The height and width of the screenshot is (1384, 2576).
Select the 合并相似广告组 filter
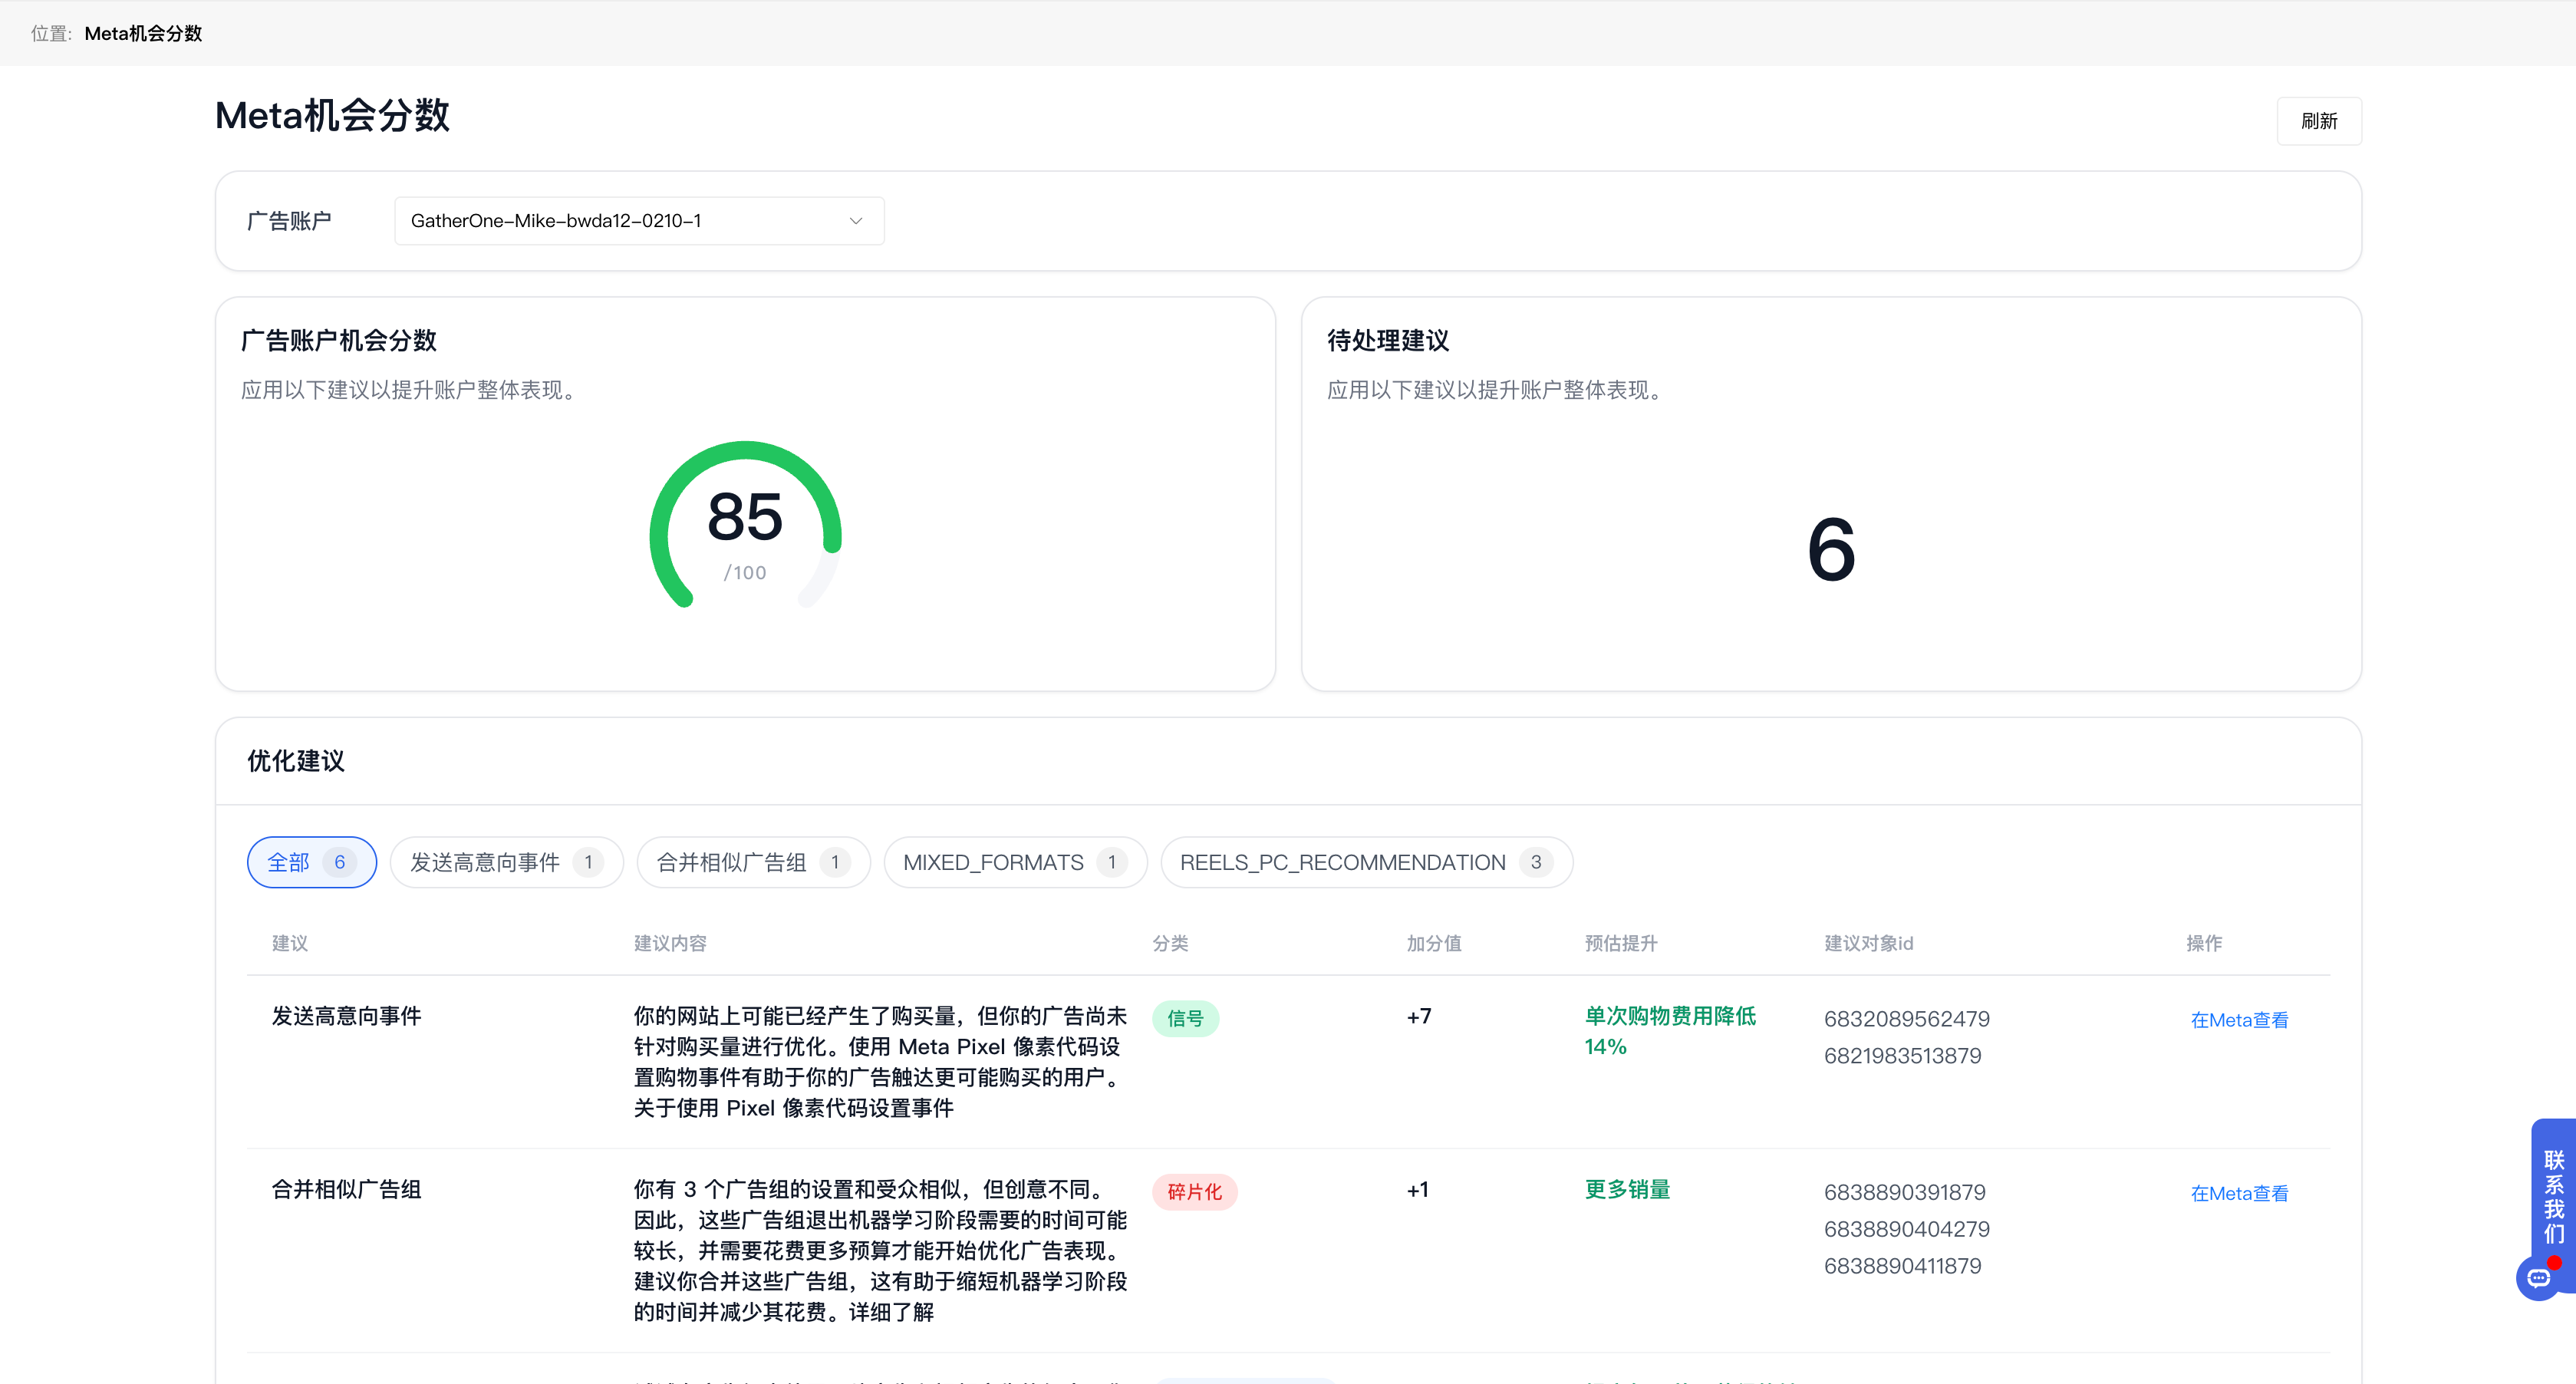[753, 861]
